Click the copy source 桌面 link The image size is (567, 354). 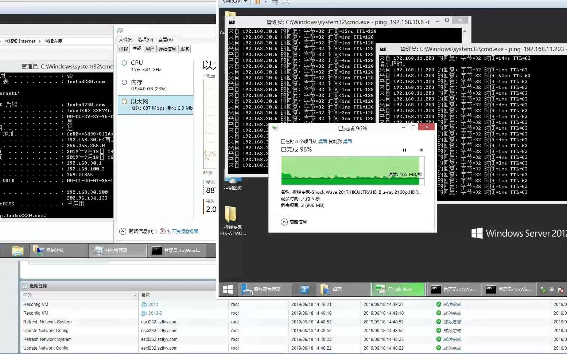(323, 141)
